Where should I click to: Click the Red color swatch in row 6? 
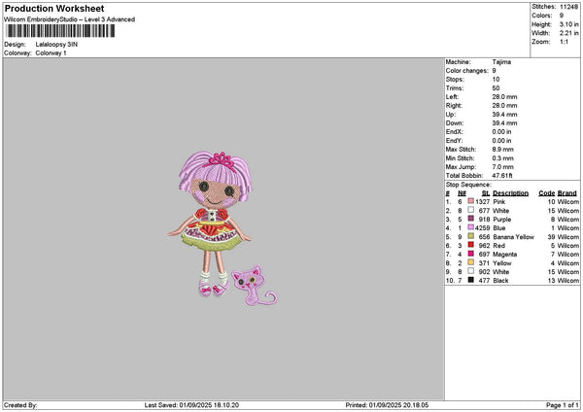[x=470, y=245]
